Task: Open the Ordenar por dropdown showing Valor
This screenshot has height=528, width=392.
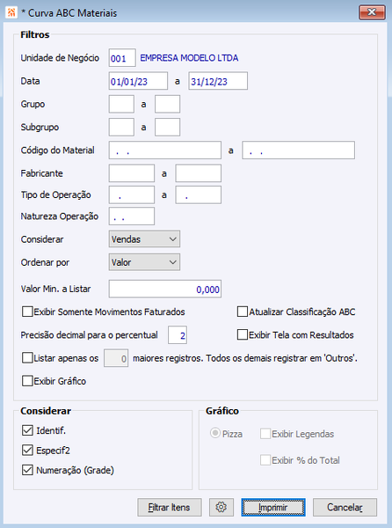Action: [x=144, y=262]
